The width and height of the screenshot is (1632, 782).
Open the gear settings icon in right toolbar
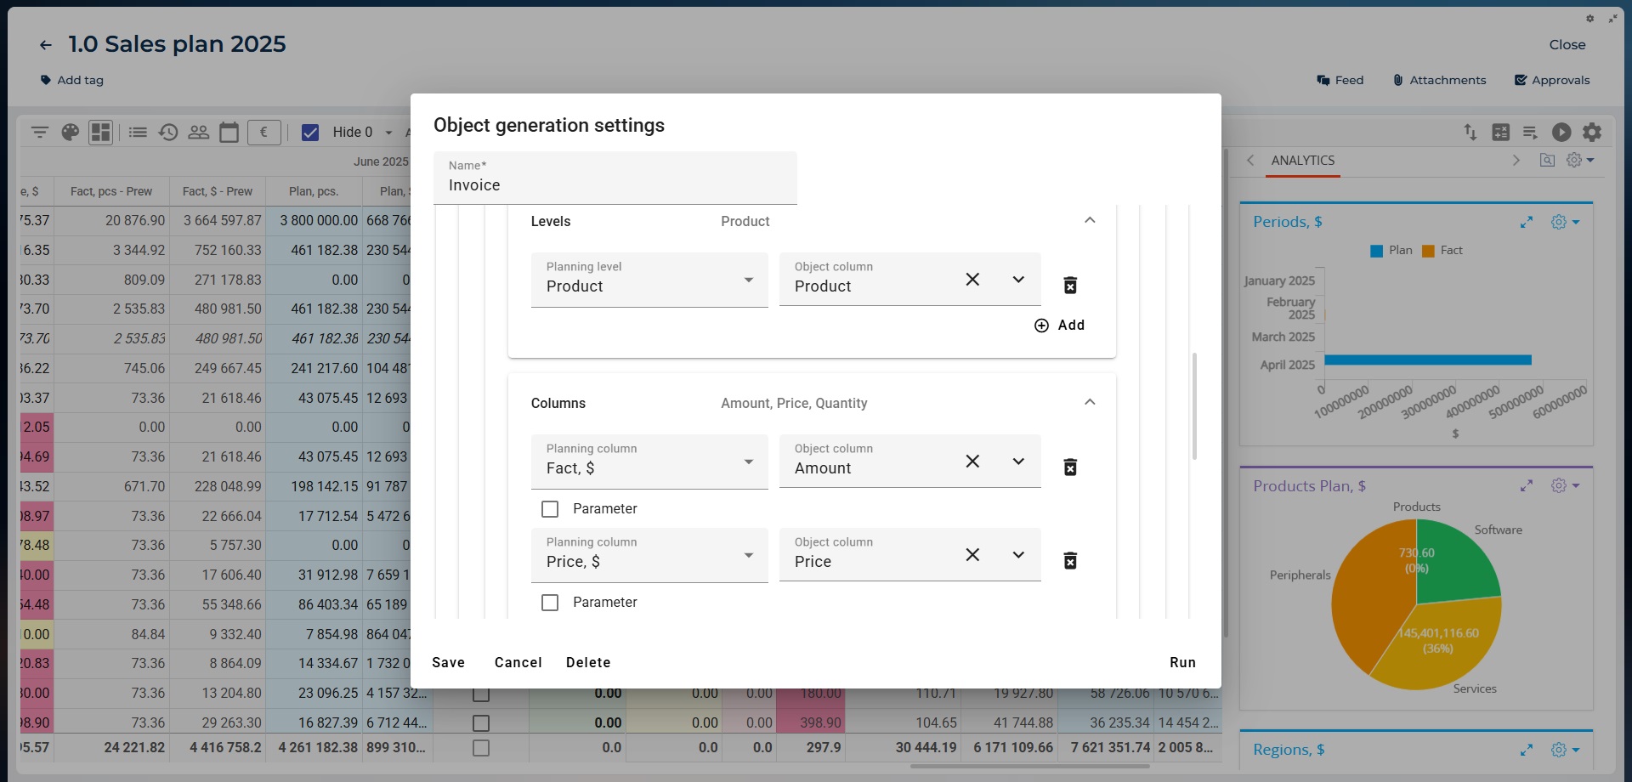pyautogui.click(x=1592, y=132)
